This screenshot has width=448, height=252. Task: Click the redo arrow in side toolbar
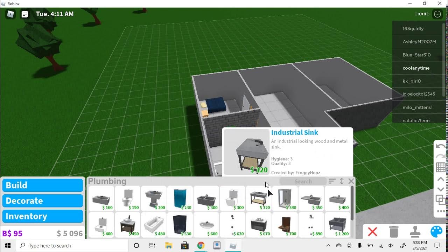point(441,156)
